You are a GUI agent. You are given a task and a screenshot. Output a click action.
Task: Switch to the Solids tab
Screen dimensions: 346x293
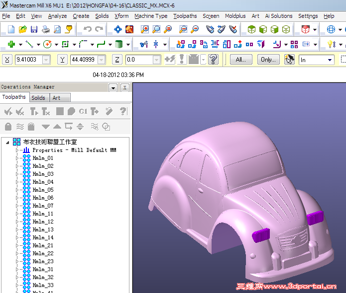coord(38,98)
